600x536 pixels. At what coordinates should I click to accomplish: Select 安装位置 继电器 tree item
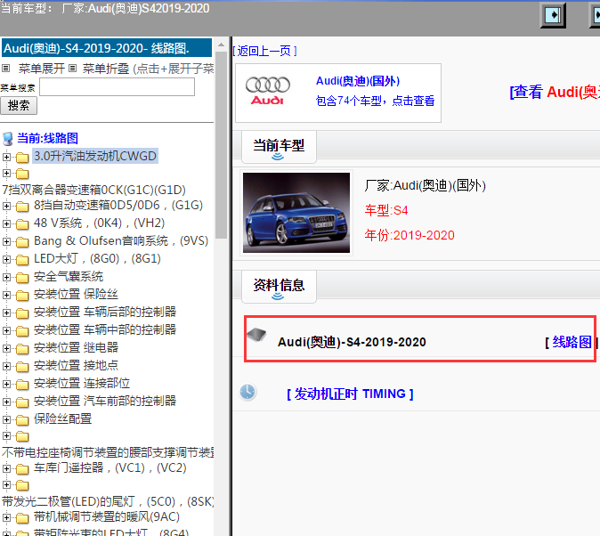pos(77,347)
